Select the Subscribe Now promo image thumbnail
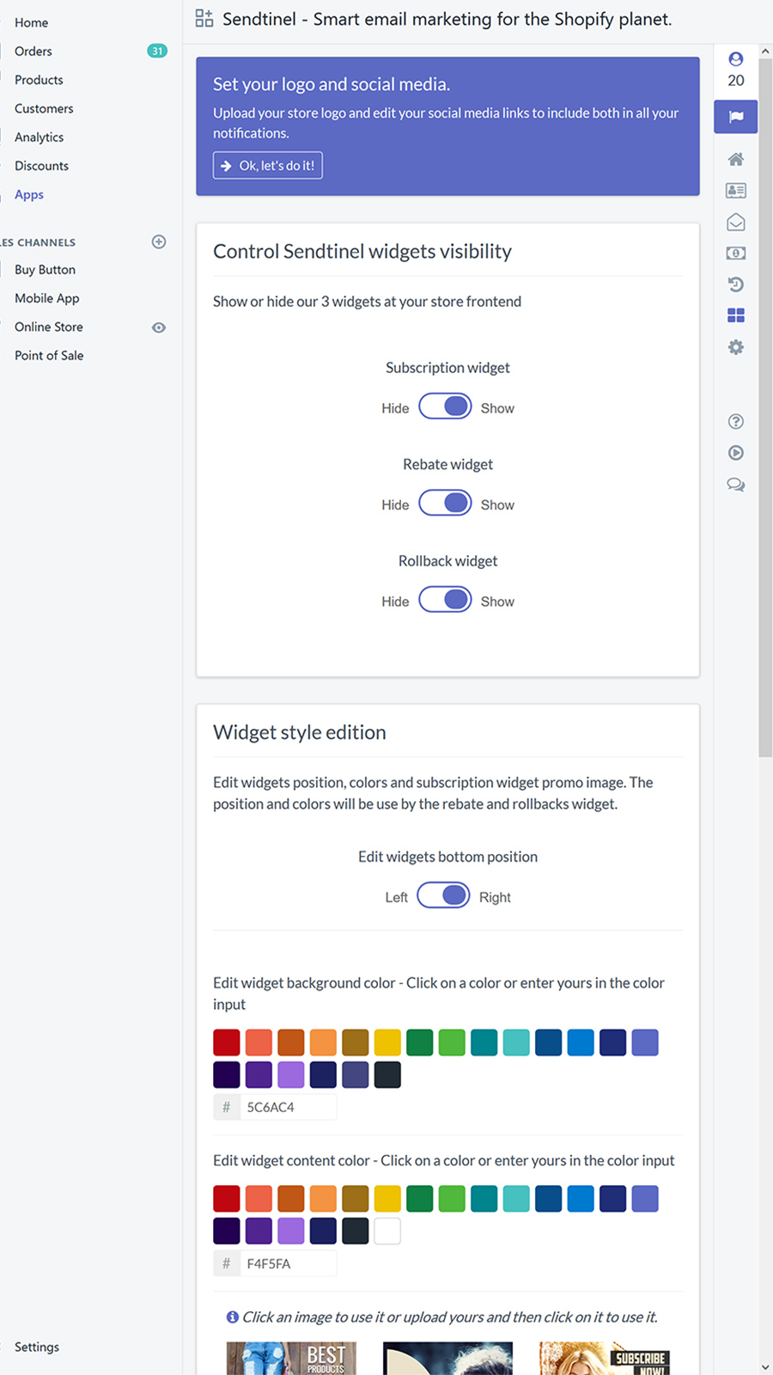This screenshot has height=1375, width=773. pyautogui.click(x=604, y=1359)
